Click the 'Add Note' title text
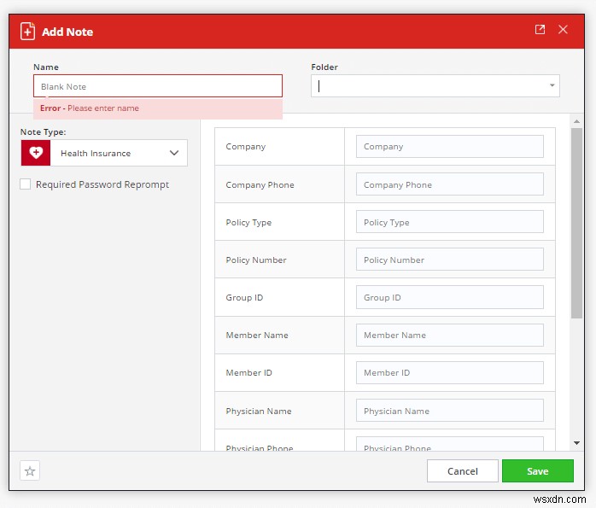Viewport: 596px width, 508px height. pos(67,32)
